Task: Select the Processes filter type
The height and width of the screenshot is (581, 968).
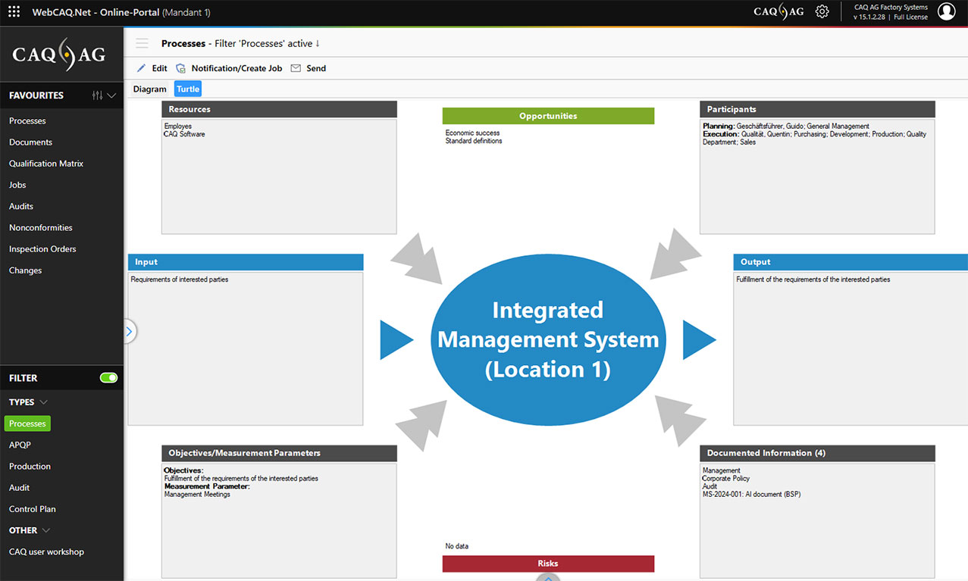Action: (x=27, y=423)
